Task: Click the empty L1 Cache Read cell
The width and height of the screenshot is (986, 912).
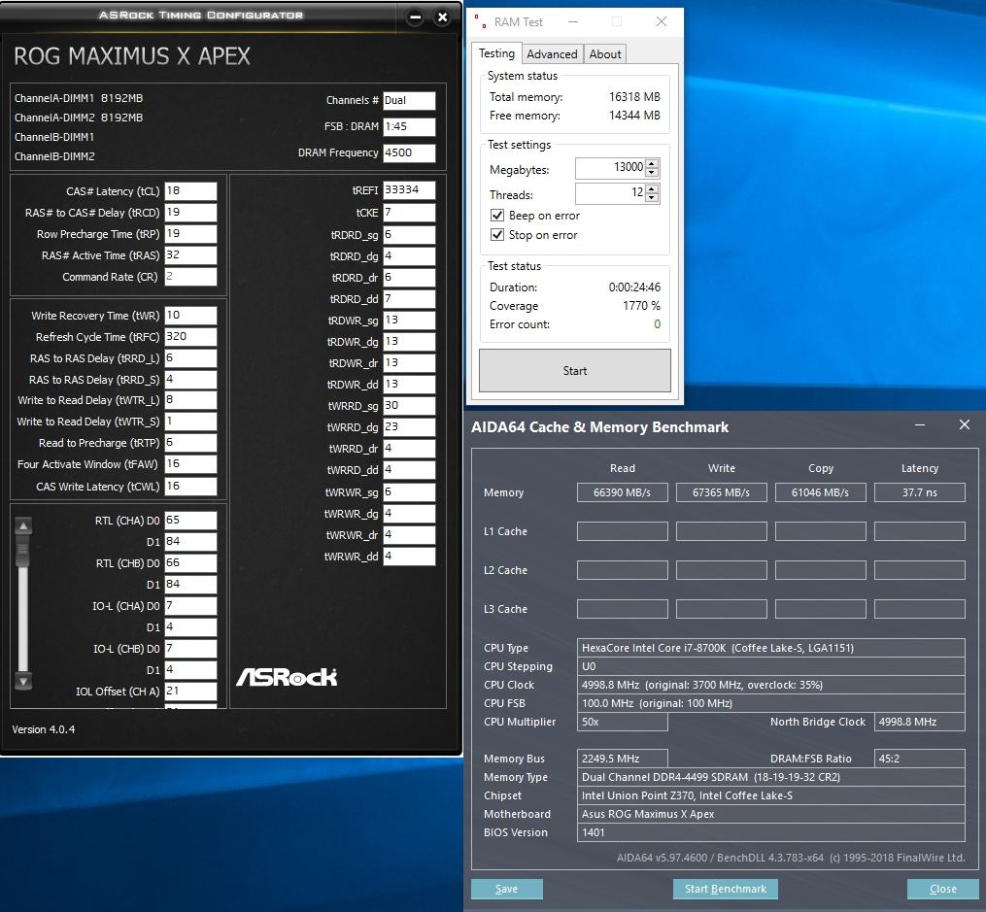Action: [623, 531]
